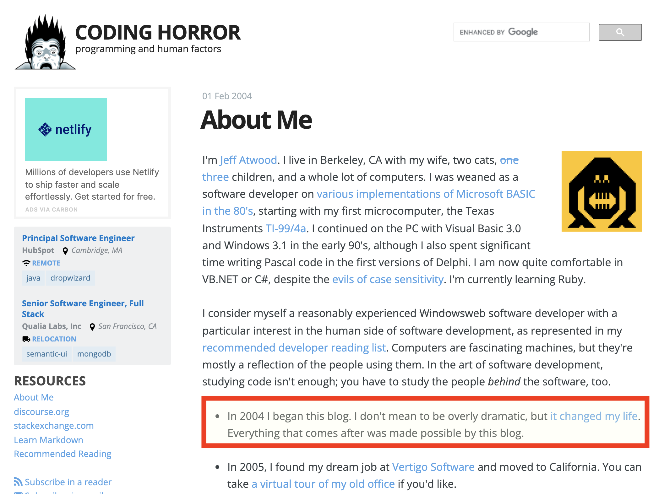The width and height of the screenshot is (664, 494).
Task: Click the Netlify ad description text
Action: [92, 184]
